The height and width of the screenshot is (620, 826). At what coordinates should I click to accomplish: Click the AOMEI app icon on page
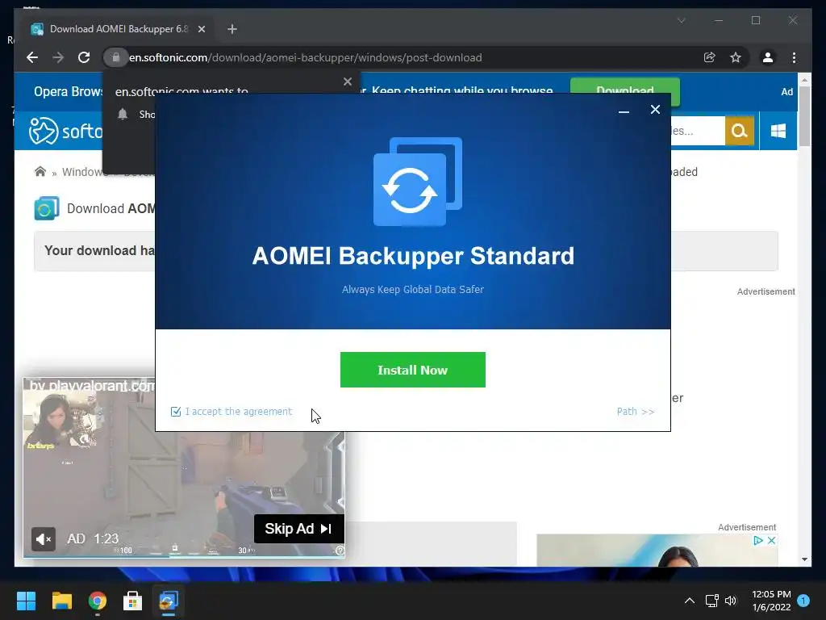point(47,208)
